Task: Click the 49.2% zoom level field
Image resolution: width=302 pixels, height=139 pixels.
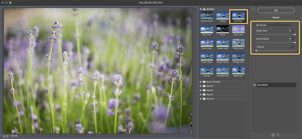Action: [14, 136]
